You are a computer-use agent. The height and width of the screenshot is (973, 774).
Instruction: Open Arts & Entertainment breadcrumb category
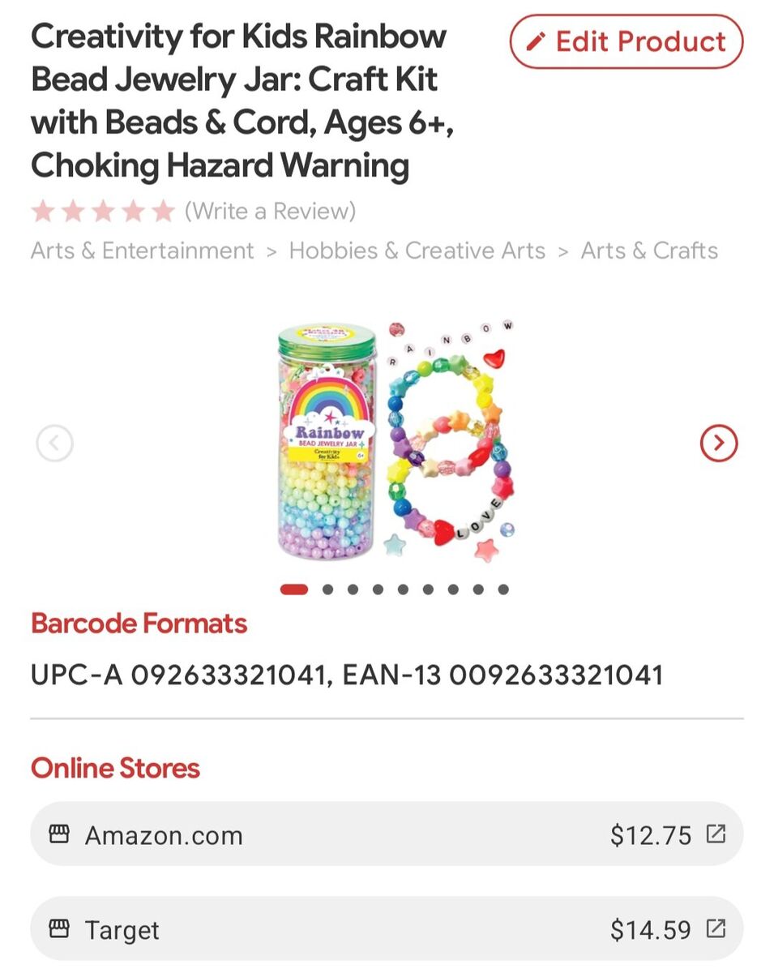[x=143, y=251]
